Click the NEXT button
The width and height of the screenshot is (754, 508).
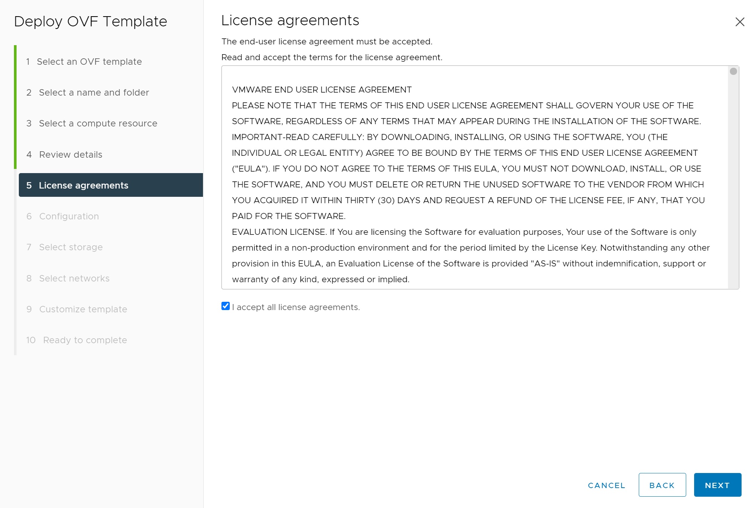717,485
